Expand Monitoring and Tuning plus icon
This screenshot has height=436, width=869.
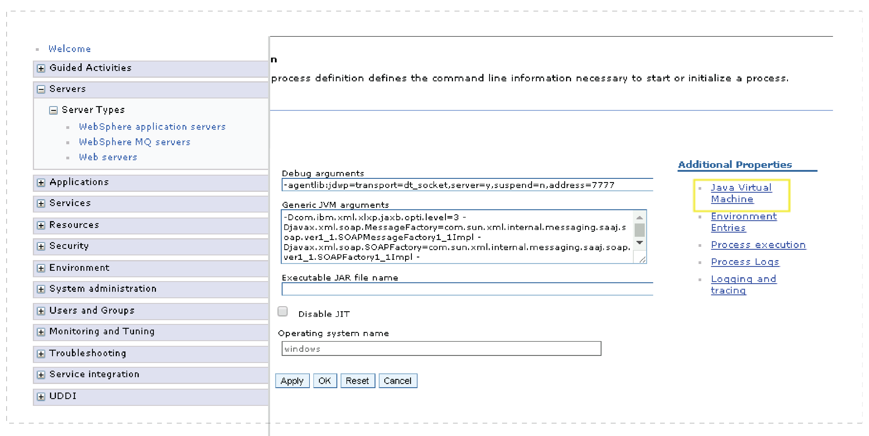click(x=41, y=332)
